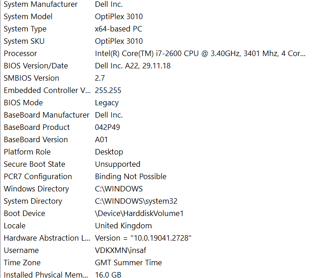Select the Locale row
317x278 pixels.
pos(15,226)
